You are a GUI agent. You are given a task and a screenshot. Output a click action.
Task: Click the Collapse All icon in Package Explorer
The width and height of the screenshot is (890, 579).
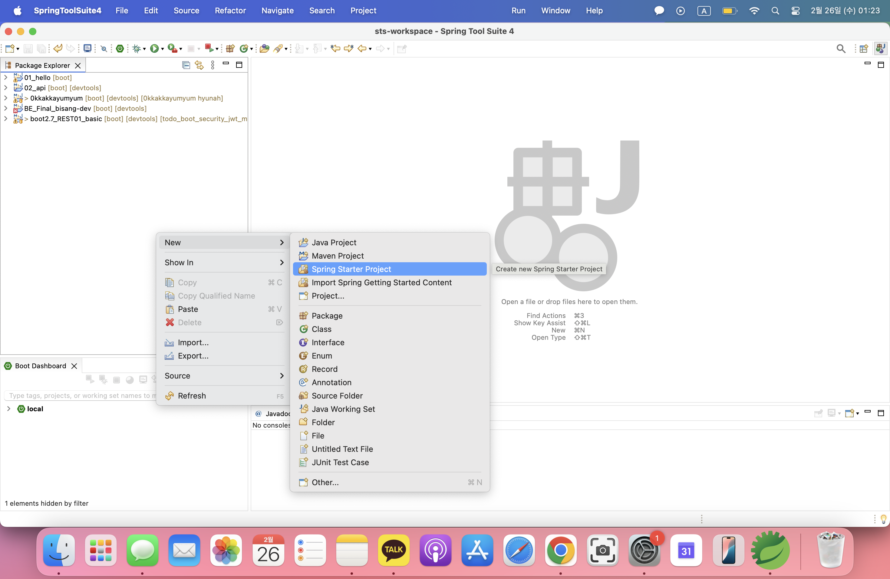click(186, 65)
